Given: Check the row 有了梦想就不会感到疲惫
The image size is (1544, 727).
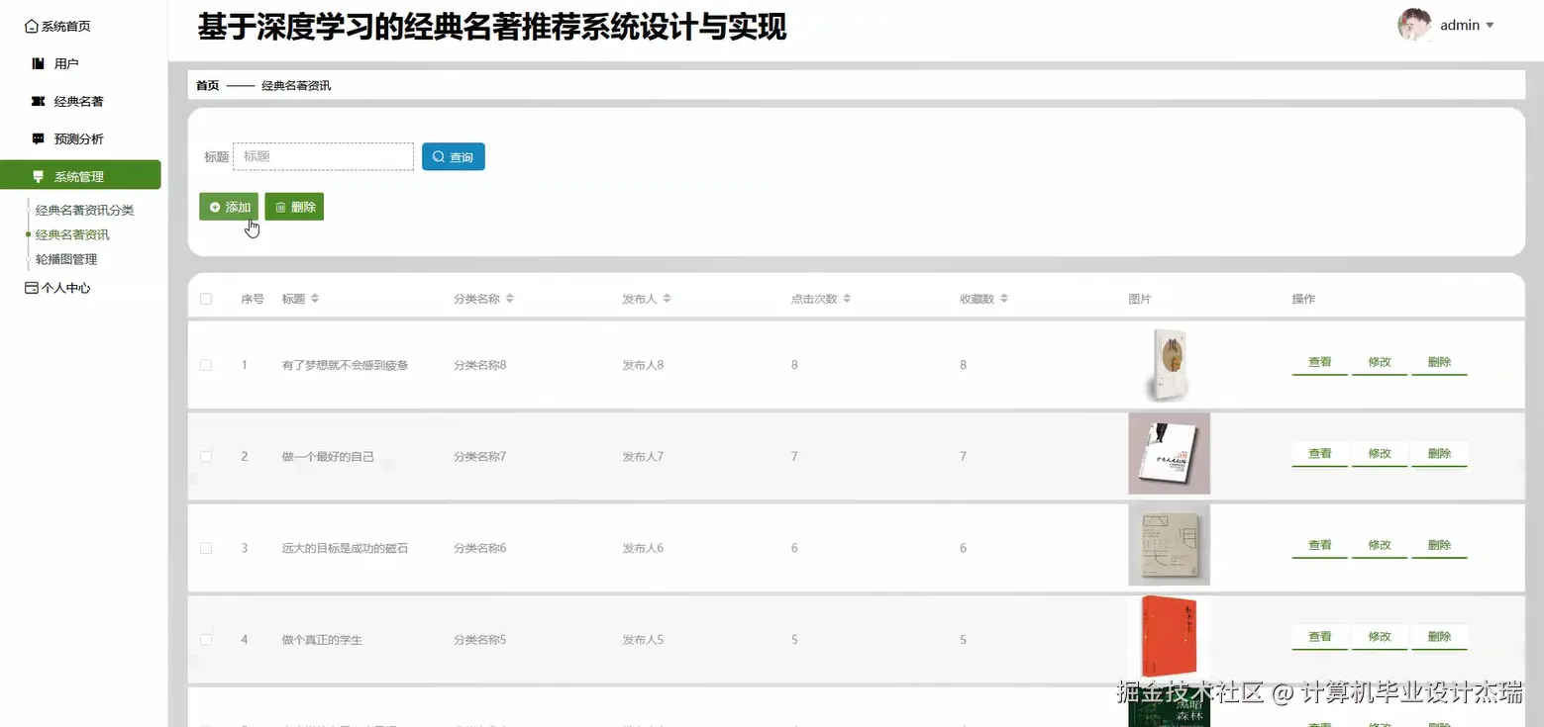Looking at the screenshot, I should [x=206, y=365].
